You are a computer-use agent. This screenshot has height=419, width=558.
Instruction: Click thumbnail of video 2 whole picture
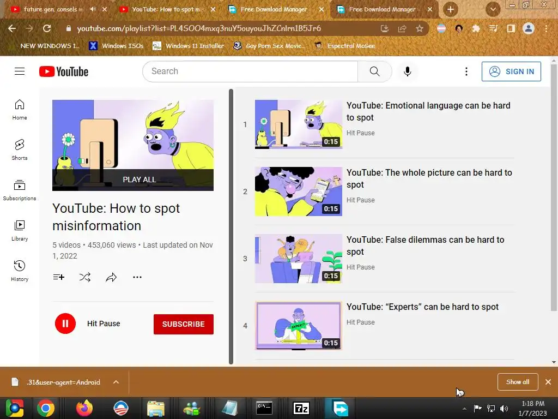click(299, 191)
